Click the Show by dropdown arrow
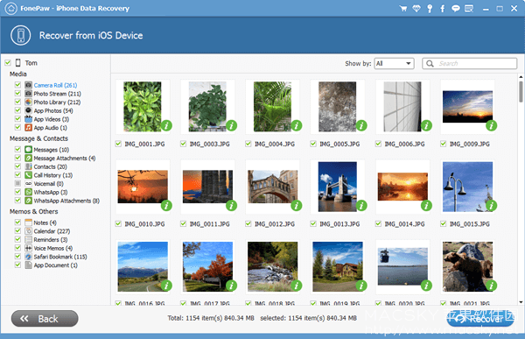 [x=409, y=63]
